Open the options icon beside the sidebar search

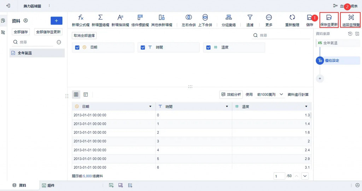click(59, 42)
